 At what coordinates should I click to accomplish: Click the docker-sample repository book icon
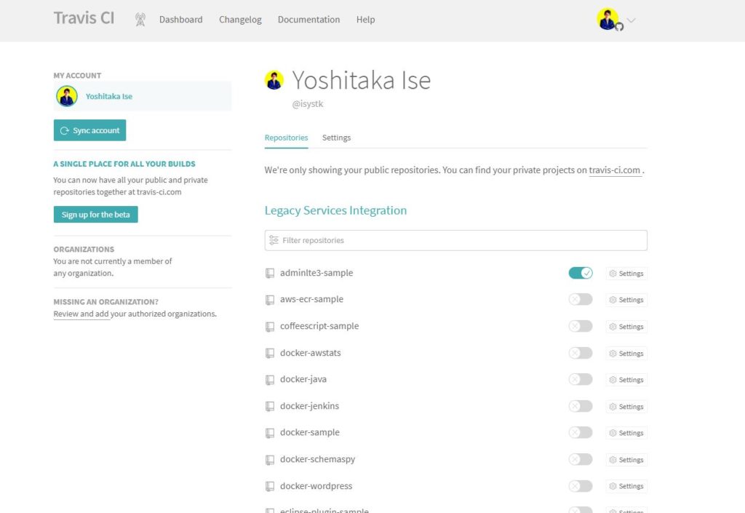[x=270, y=433]
